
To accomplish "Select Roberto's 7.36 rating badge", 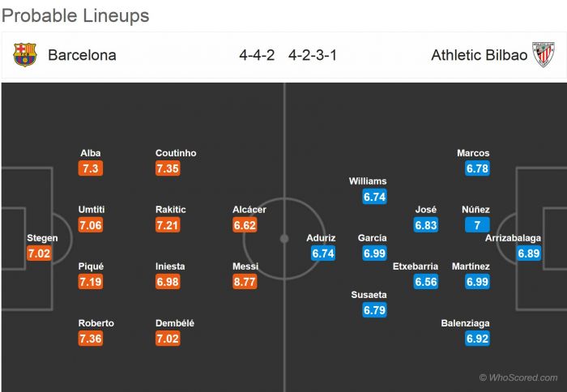I will [x=92, y=339].
